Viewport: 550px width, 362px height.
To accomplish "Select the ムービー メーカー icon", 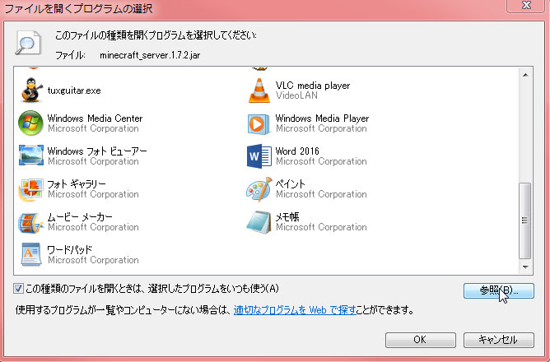I will (x=30, y=223).
